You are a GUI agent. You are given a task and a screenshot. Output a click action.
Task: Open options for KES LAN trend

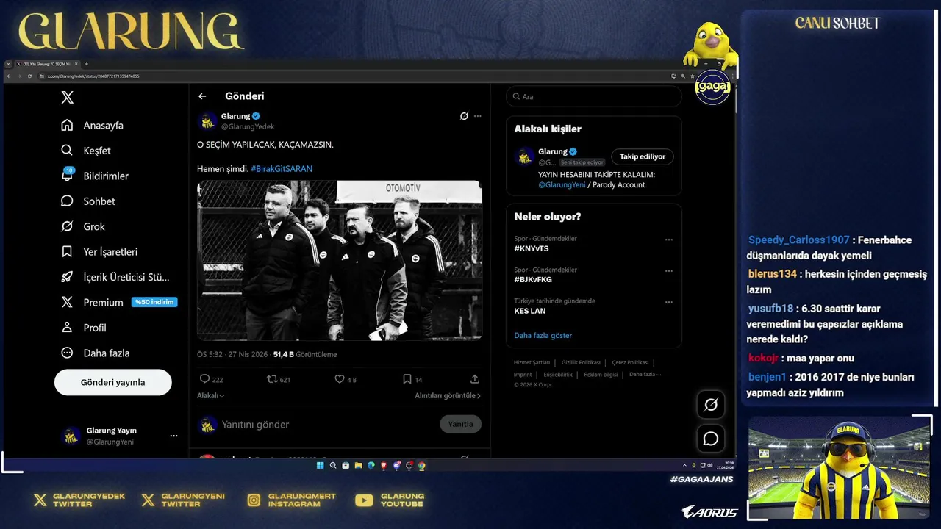click(669, 302)
